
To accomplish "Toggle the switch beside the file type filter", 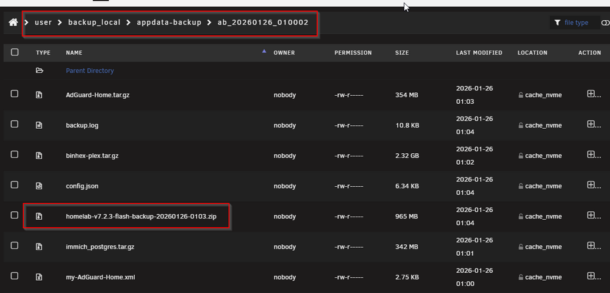I will click(606, 23).
